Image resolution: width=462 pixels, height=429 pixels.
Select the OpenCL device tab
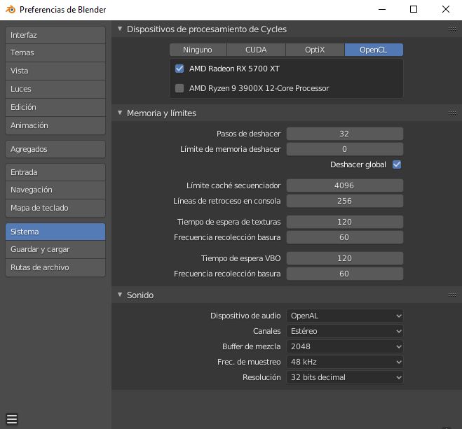(x=374, y=50)
